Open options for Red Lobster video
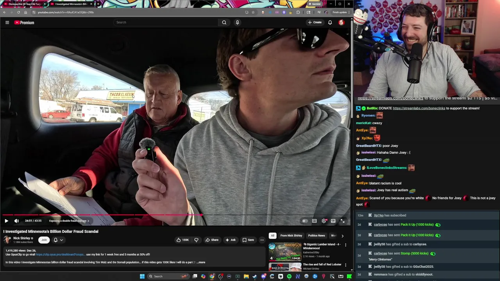This screenshot has width=500, height=281. [x=345, y=265]
